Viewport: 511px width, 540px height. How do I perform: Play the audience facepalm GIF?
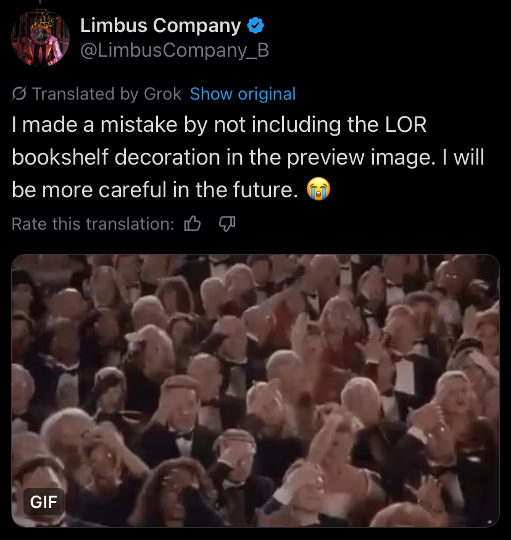coord(255,391)
